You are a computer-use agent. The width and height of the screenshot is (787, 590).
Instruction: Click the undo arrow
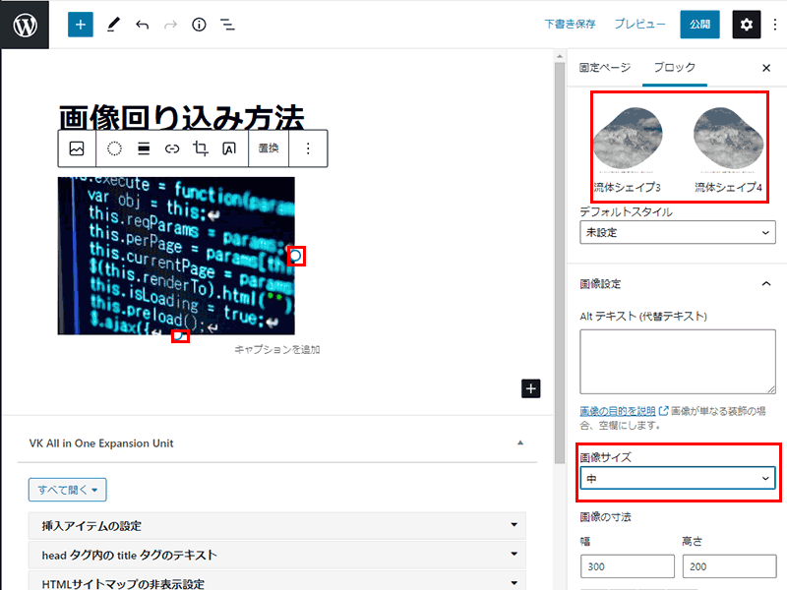click(143, 25)
